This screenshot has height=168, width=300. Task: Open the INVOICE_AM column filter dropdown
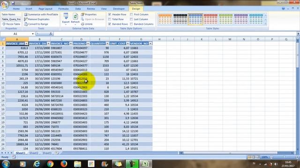[x=27, y=43]
